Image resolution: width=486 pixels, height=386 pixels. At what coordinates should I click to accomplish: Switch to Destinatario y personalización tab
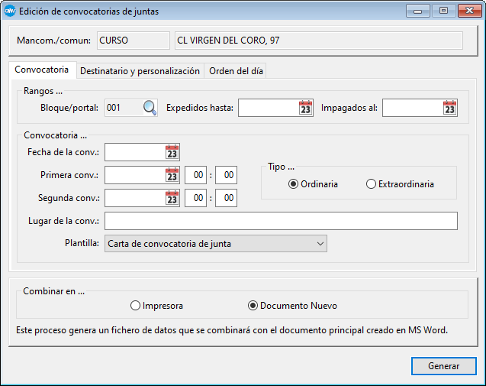click(x=140, y=71)
